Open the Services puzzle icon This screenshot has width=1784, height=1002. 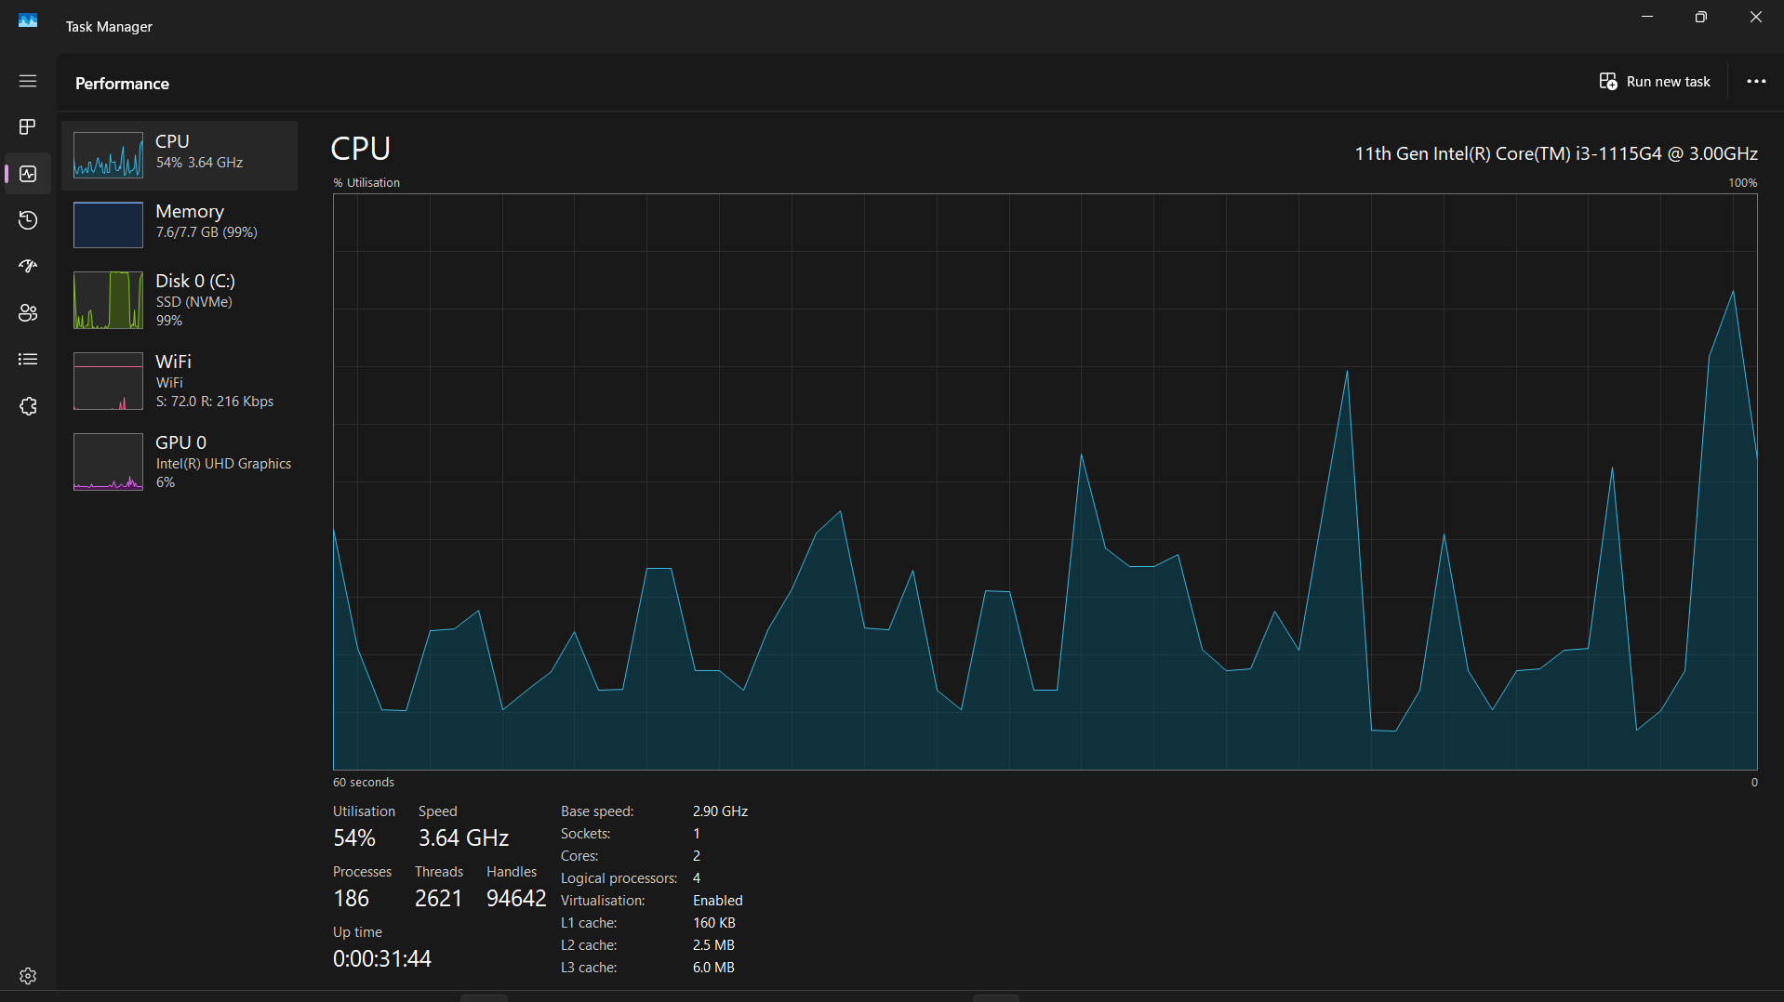[x=28, y=406]
